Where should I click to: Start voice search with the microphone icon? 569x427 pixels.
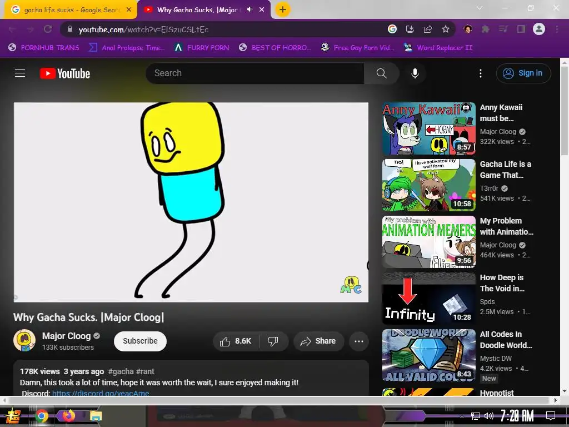tap(415, 73)
